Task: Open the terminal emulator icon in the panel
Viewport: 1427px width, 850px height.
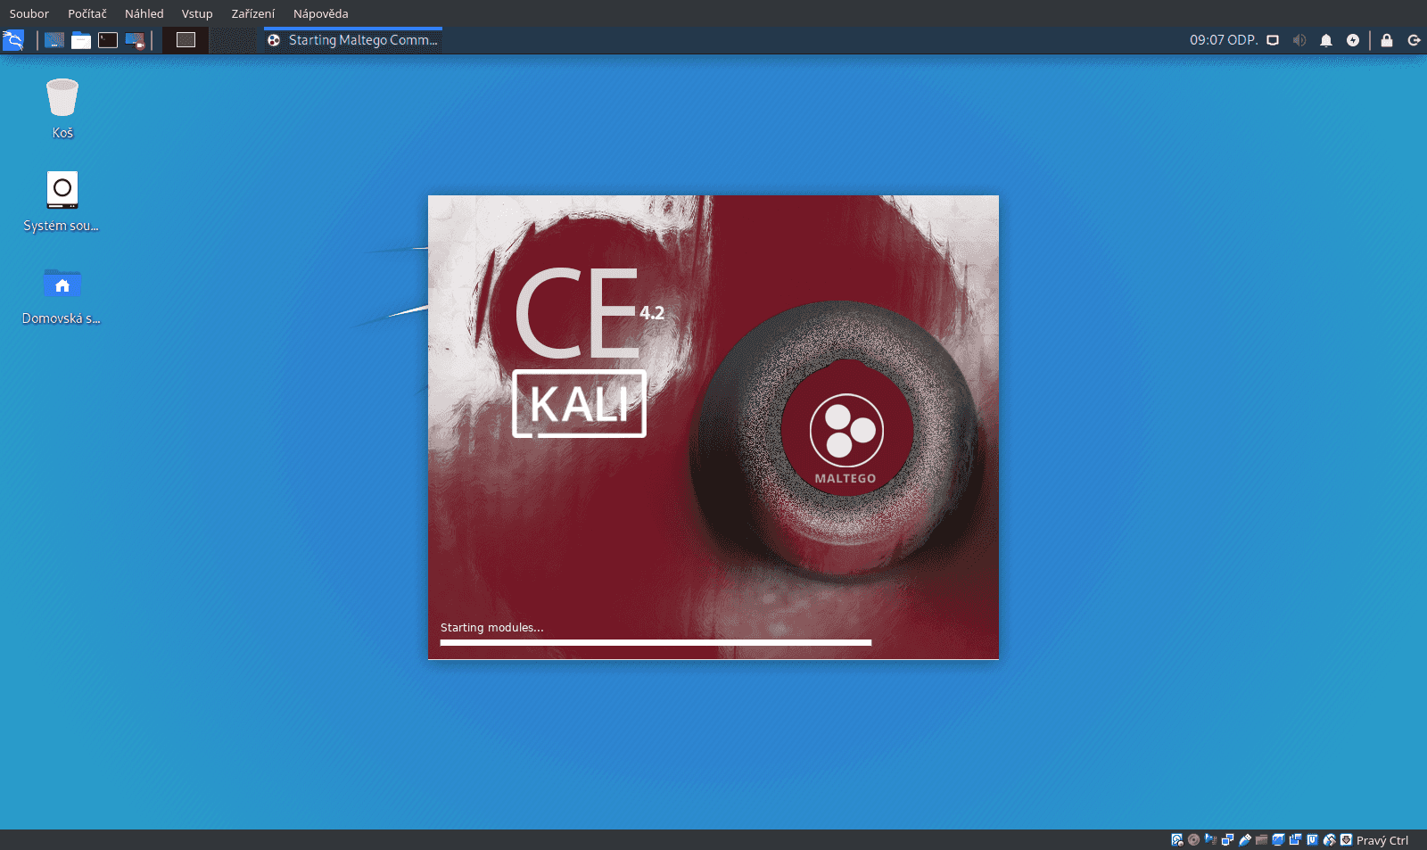Action: coord(108,39)
